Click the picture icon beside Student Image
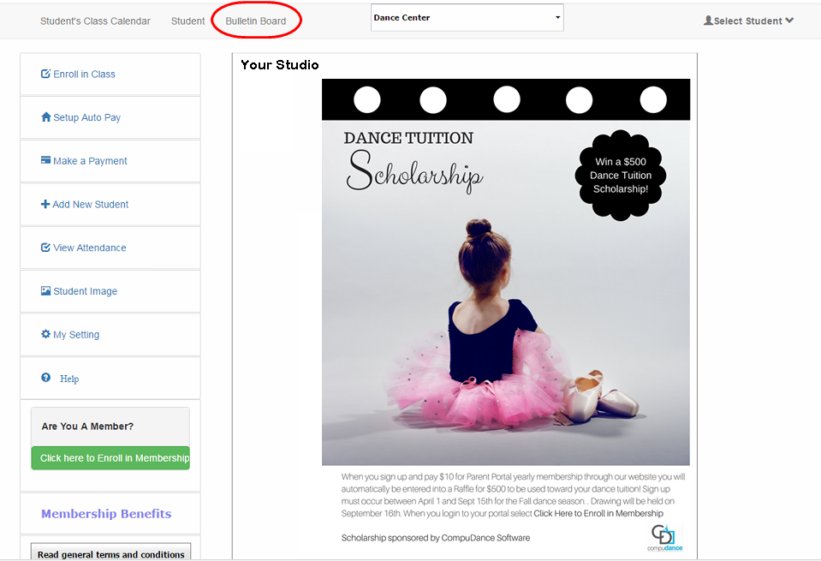821x561 pixels. (46, 290)
